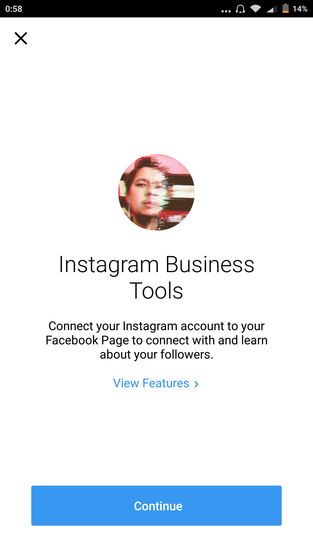The image size is (313, 557).
Task: Tap the 14% battery percentage text
Action: [300, 9]
